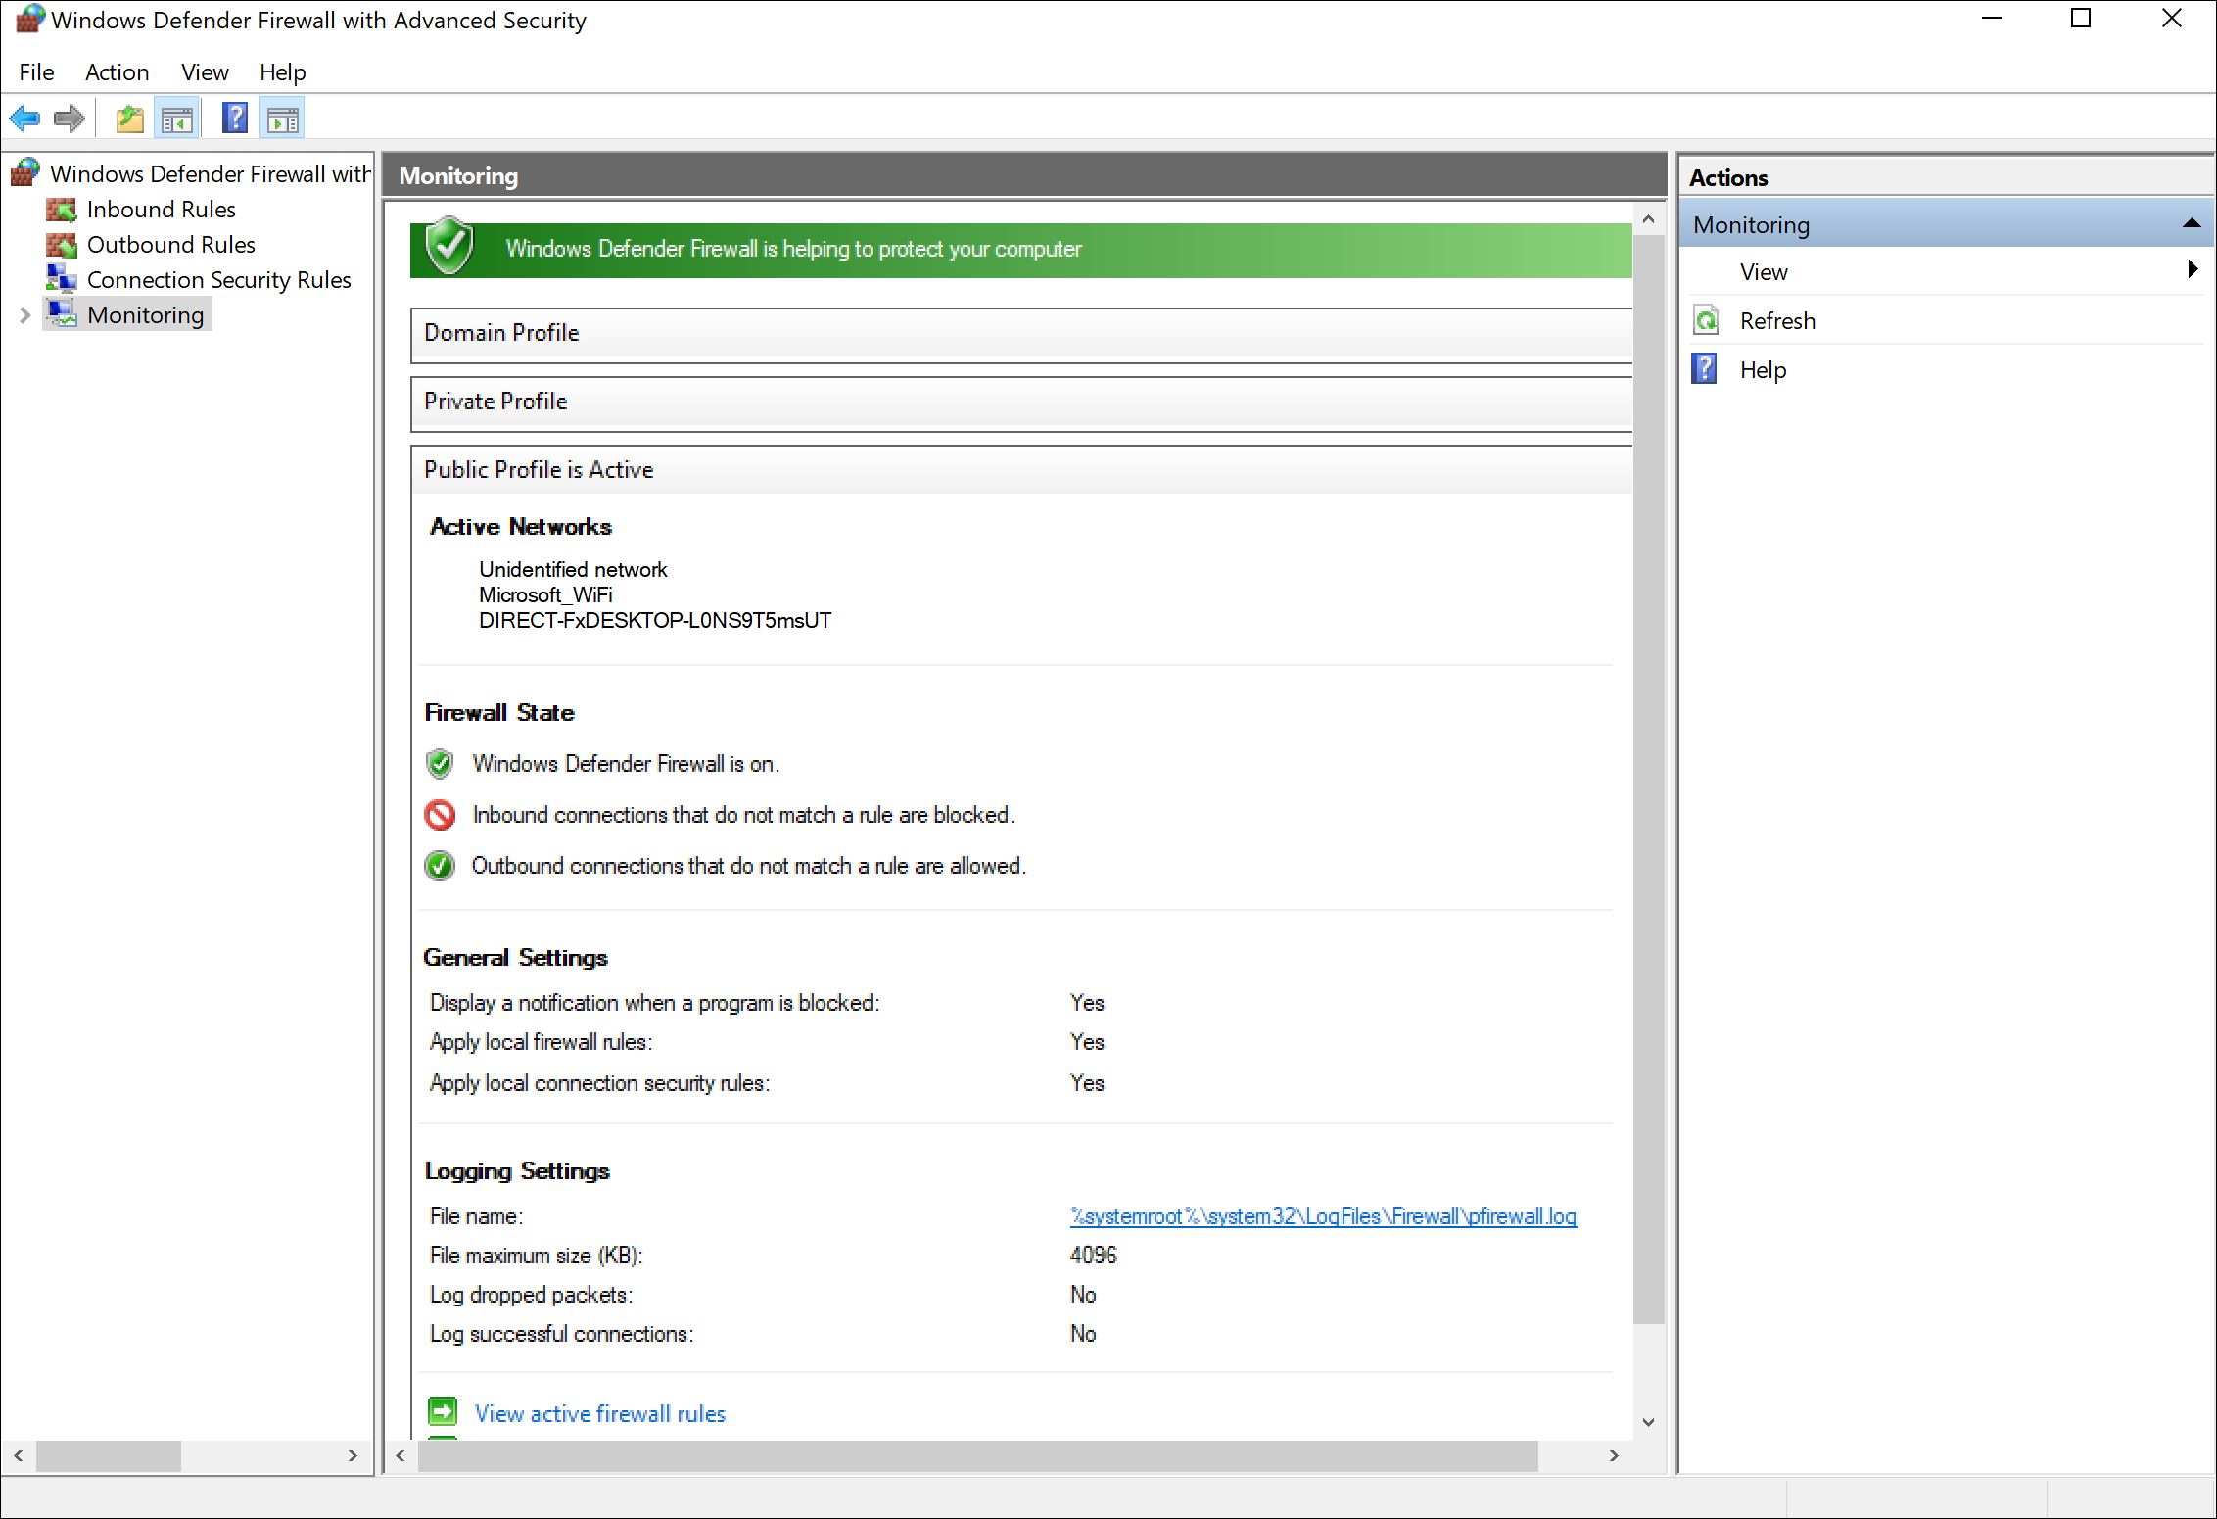This screenshot has height=1519, width=2217.
Task: Toggle Show/Hide Console Tree toolbar icon
Action: [177, 119]
